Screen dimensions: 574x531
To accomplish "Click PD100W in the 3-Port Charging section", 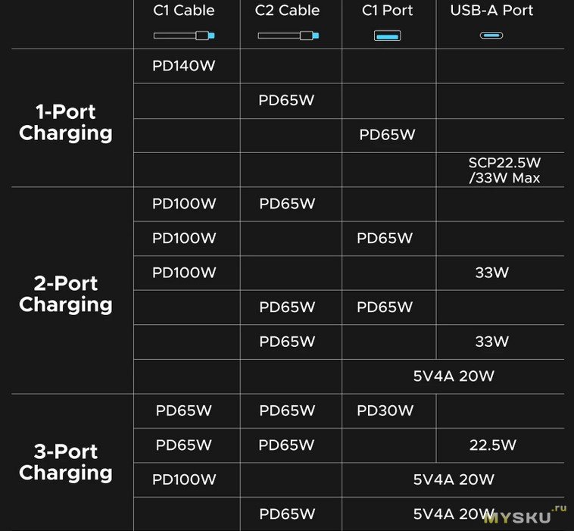I will tap(184, 479).
